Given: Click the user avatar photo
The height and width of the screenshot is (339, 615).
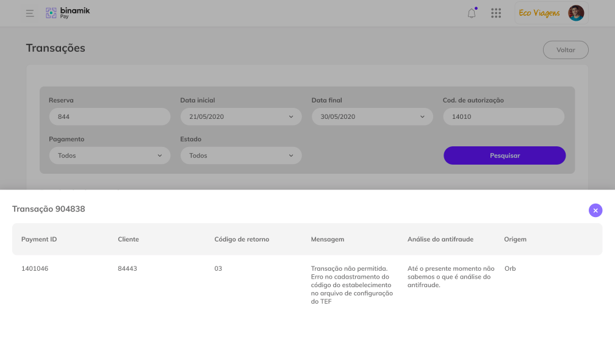Looking at the screenshot, I should point(576,13).
